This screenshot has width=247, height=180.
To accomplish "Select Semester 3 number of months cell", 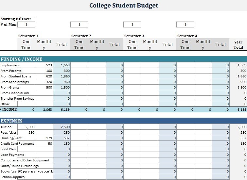I will click(x=132, y=25).
